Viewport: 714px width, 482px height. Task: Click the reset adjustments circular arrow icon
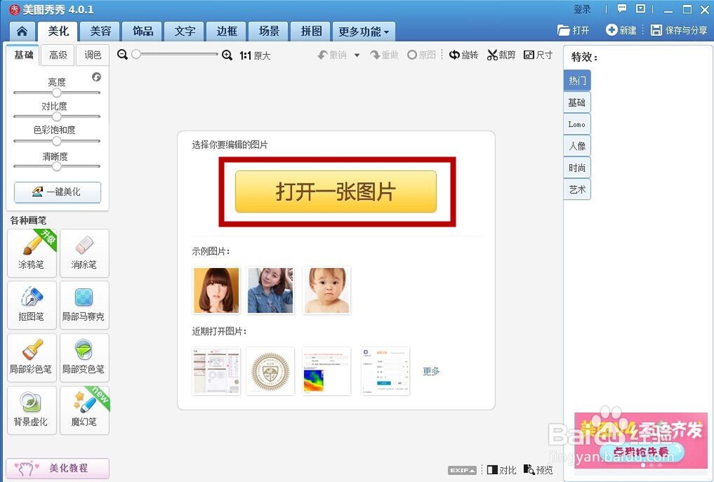[x=96, y=77]
